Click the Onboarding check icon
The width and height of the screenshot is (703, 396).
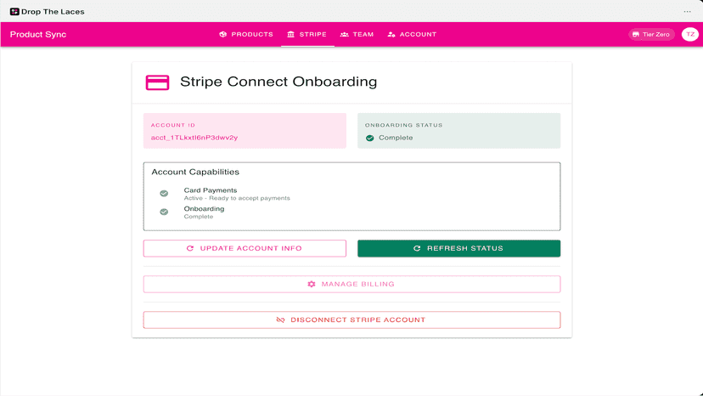pyautogui.click(x=164, y=212)
